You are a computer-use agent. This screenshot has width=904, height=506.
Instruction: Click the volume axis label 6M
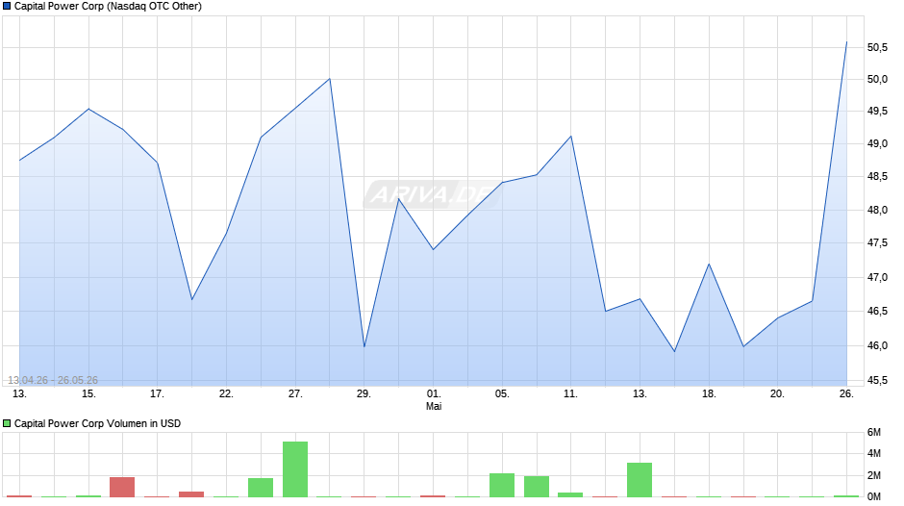tap(873, 433)
